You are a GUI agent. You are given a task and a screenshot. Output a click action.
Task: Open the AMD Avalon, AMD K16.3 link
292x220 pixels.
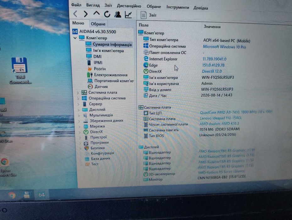pos(219,124)
